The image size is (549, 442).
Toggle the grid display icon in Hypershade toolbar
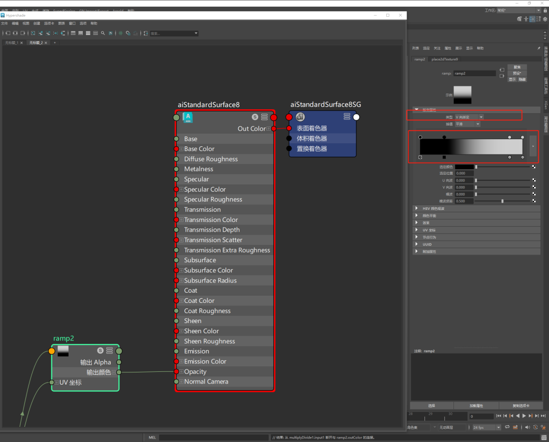click(120, 33)
